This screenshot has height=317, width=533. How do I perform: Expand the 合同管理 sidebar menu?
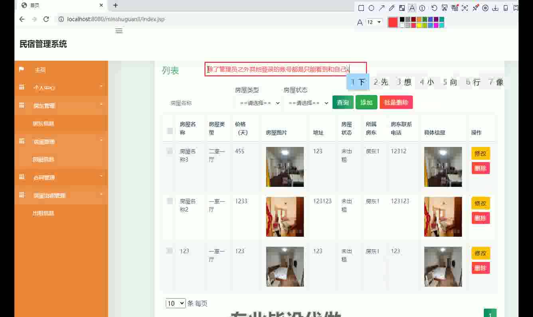(x=61, y=177)
